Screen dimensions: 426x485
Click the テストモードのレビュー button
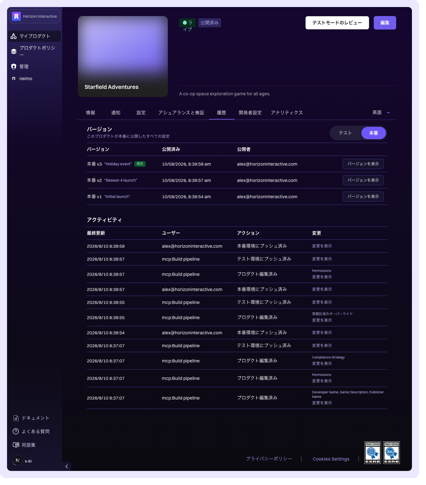click(x=337, y=23)
